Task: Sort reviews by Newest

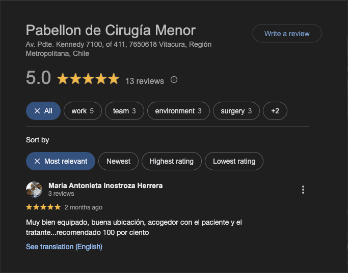Action: tap(118, 161)
